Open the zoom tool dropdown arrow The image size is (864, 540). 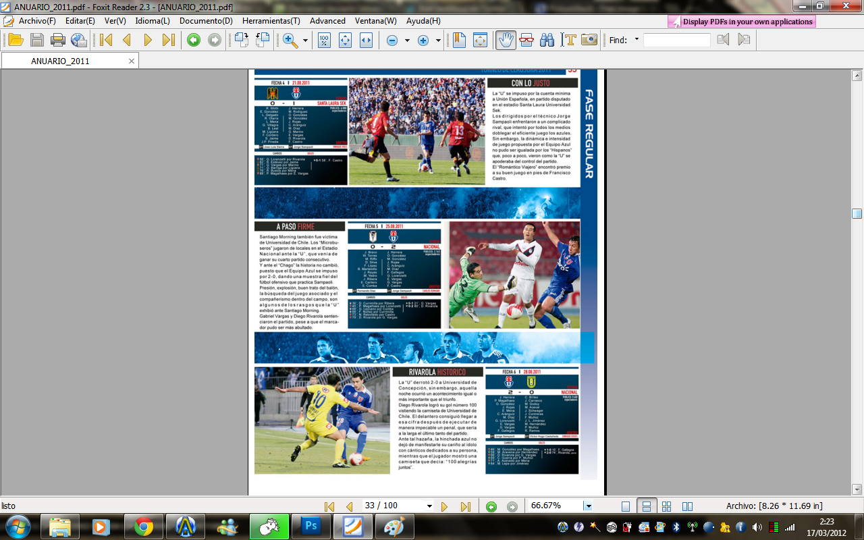pyautogui.click(x=305, y=40)
